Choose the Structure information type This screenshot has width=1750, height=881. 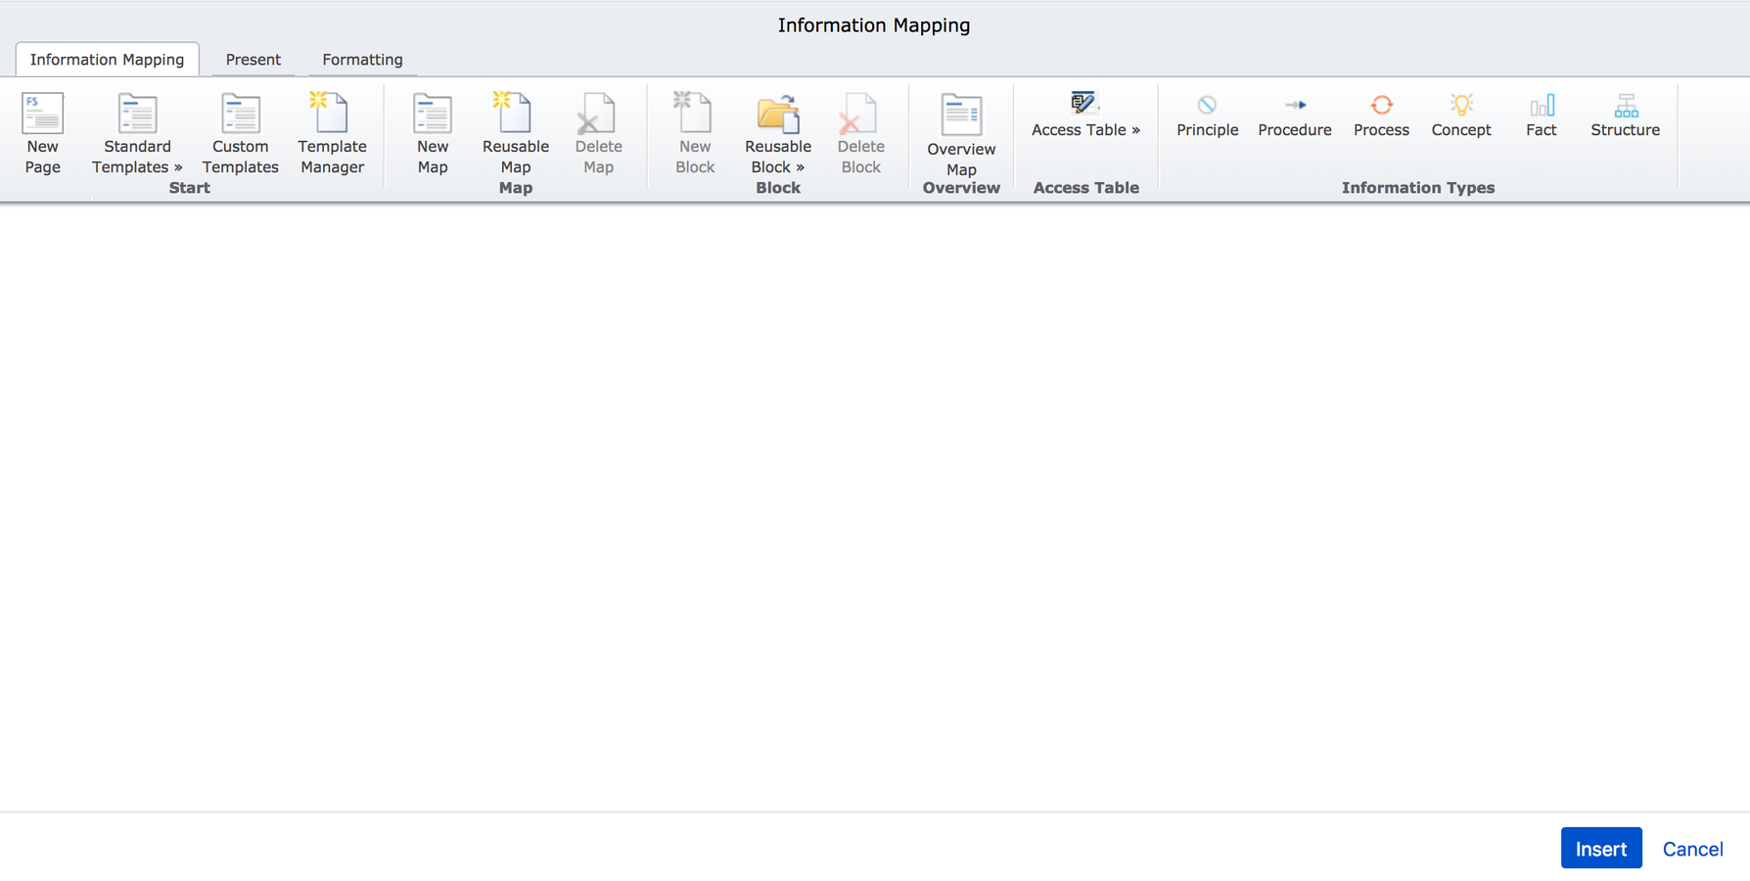tap(1625, 116)
